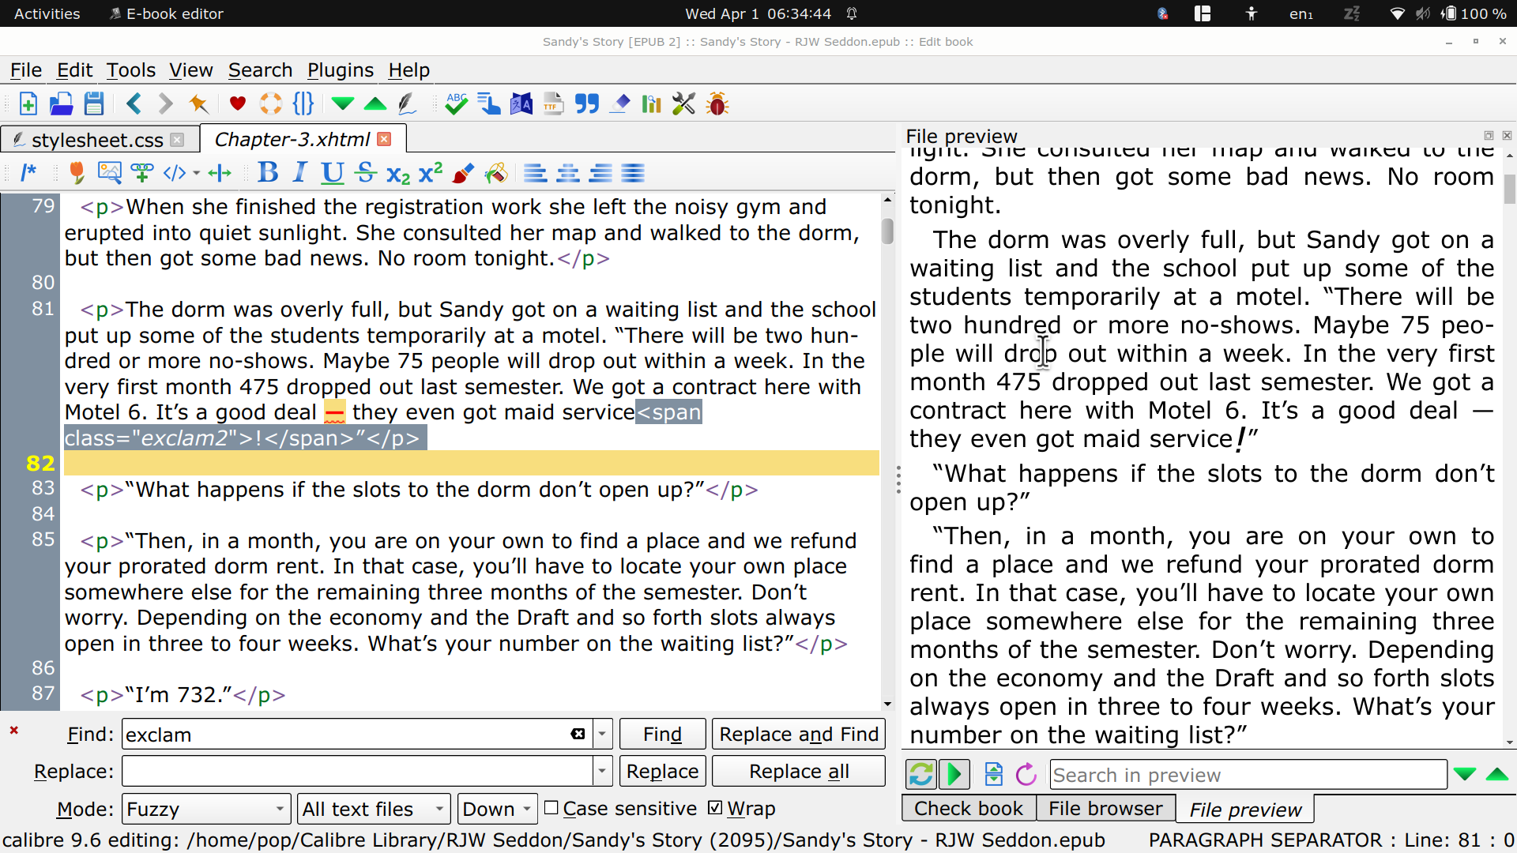Viewport: 1517px width, 853px height.
Task: Click the beautify braces icon
Action: tap(303, 103)
